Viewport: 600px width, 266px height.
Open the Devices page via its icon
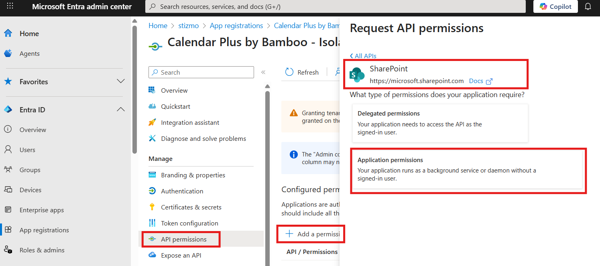8,189
